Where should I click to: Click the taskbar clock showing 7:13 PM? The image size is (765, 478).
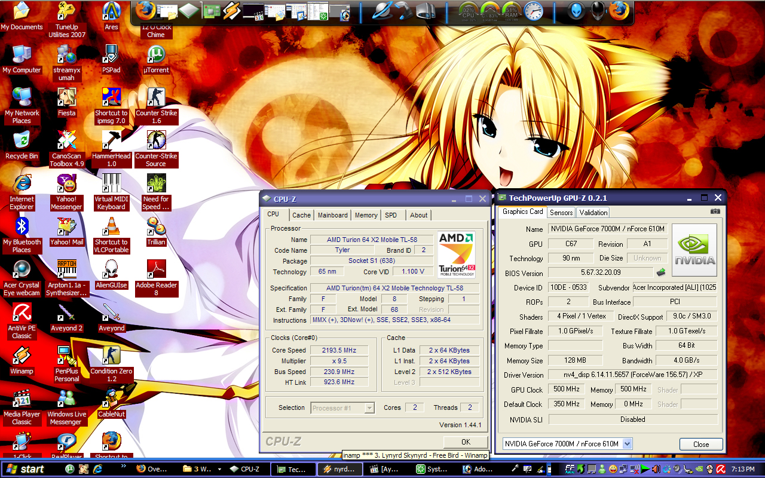click(x=743, y=470)
